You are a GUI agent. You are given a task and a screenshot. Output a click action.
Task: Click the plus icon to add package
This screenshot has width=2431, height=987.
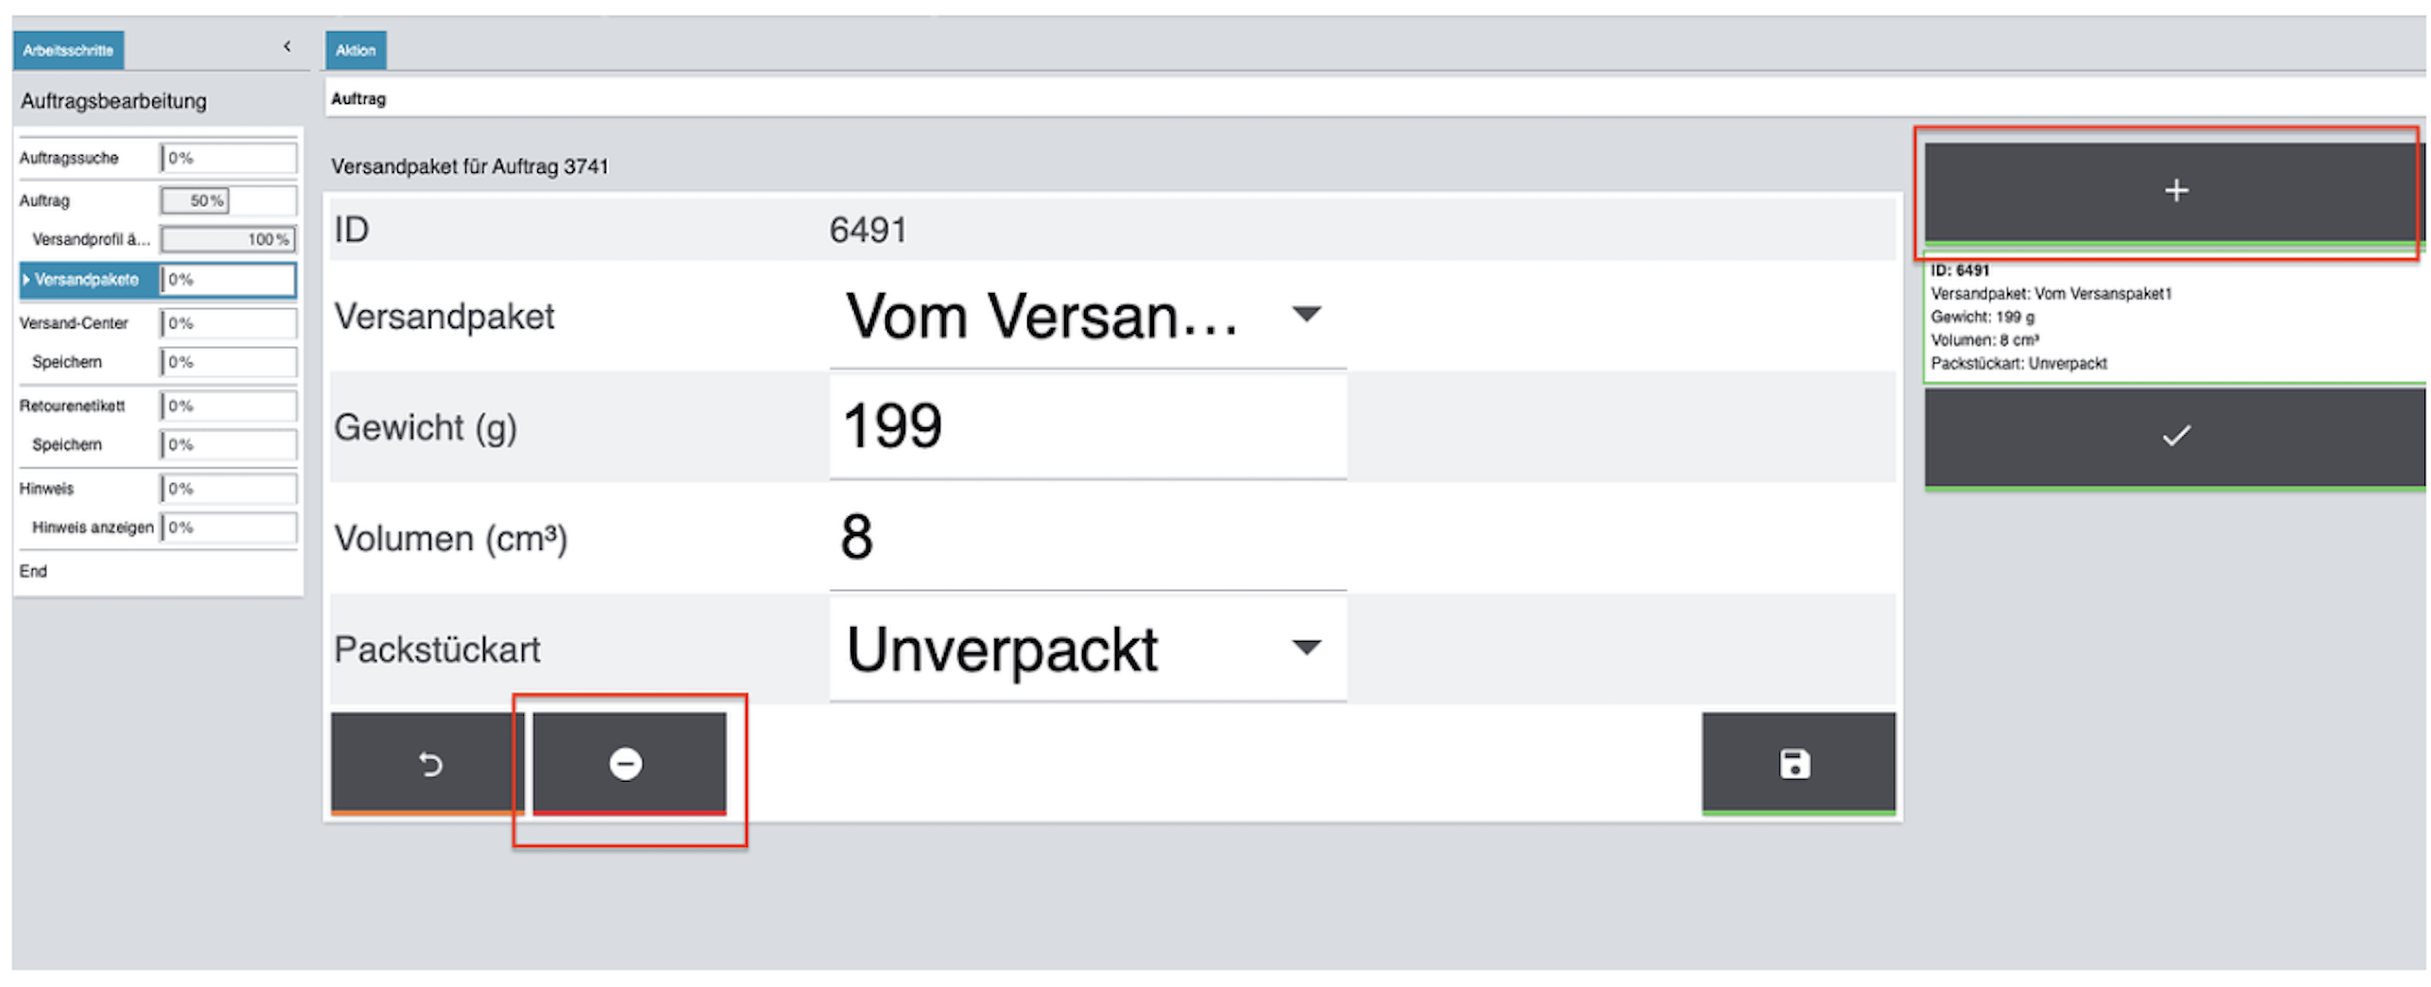click(x=2172, y=191)
